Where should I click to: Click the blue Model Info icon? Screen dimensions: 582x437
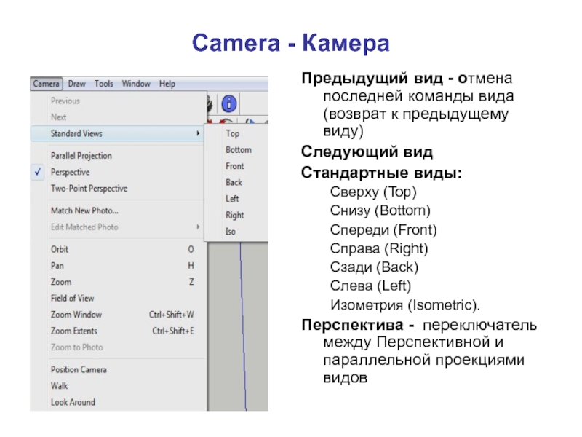click(229, 103)
